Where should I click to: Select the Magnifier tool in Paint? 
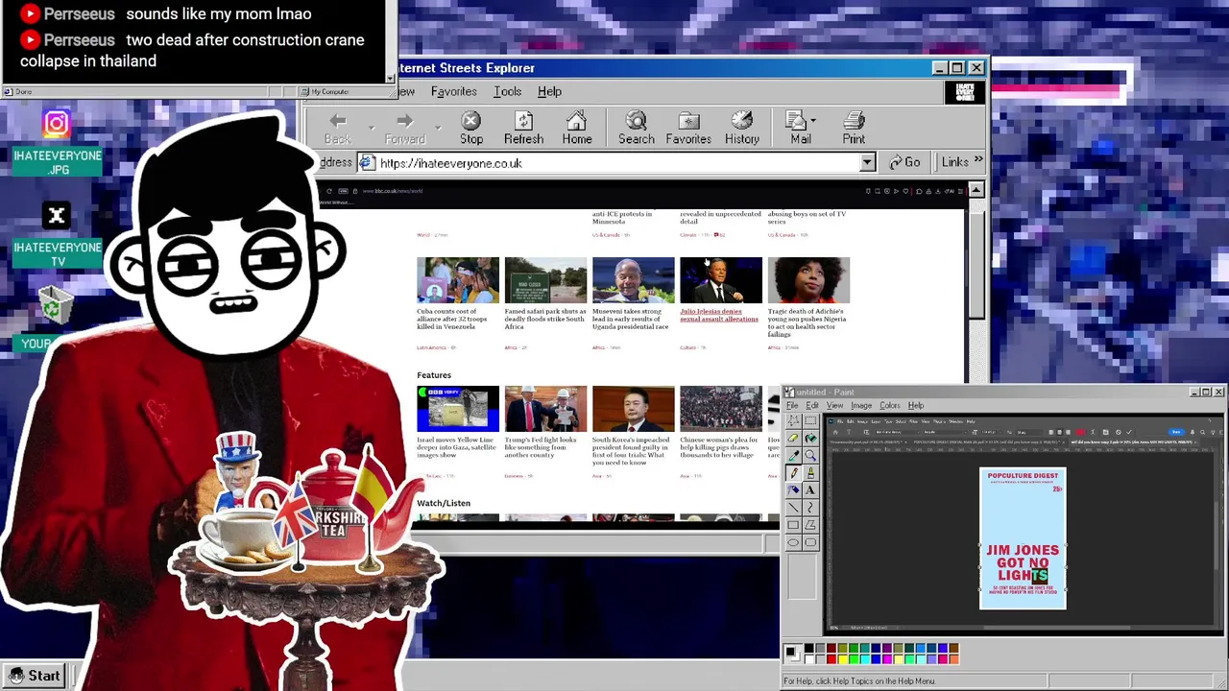click(x=810, y=455)
